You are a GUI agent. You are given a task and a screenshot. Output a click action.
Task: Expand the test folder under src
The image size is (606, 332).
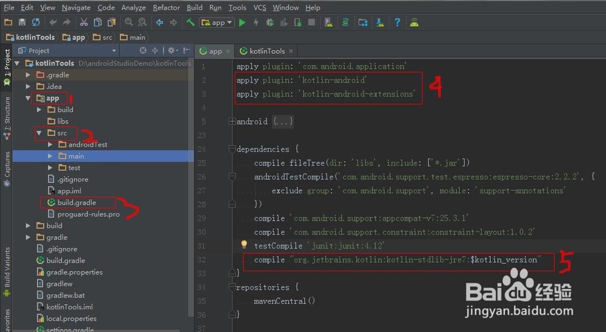(50, 167)
